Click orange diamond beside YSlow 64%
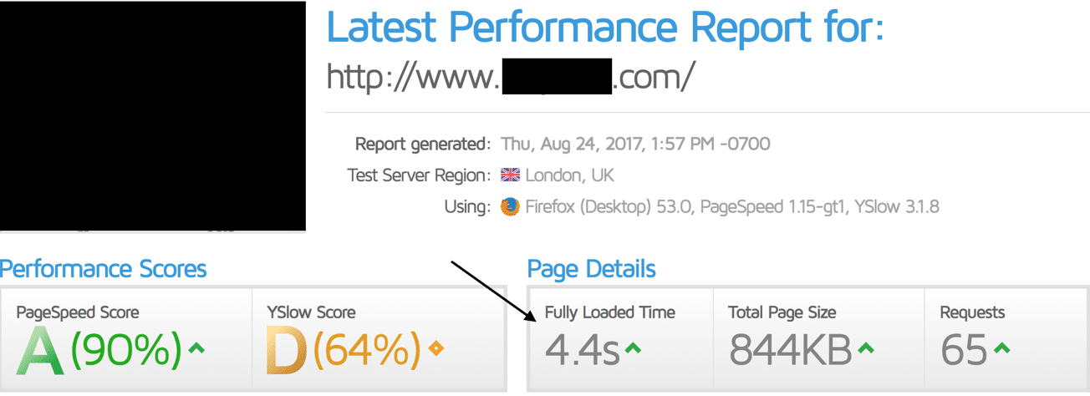Image resolution: width=1090 pixels, height=396 pixels. 435,348
